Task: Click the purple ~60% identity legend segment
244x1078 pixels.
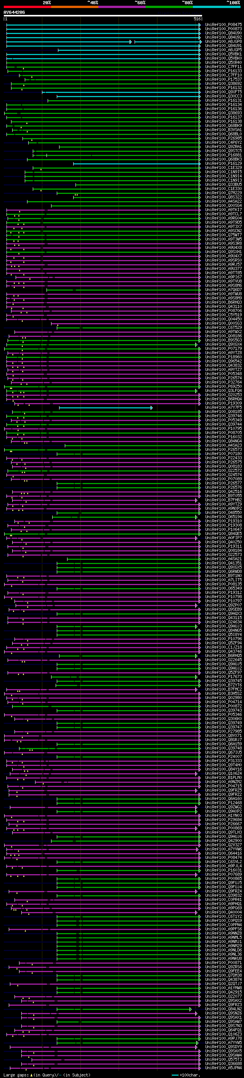Action: point(122,7)
